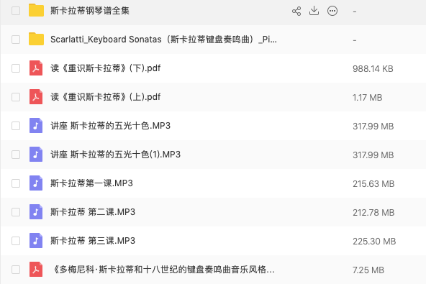Click the 225.30 MB size value

tap(374, 242)
